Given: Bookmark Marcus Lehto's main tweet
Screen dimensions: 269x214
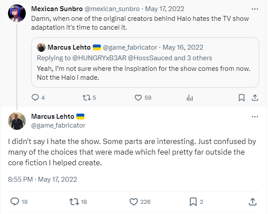Looking at the screenshot, I should 193,202.
